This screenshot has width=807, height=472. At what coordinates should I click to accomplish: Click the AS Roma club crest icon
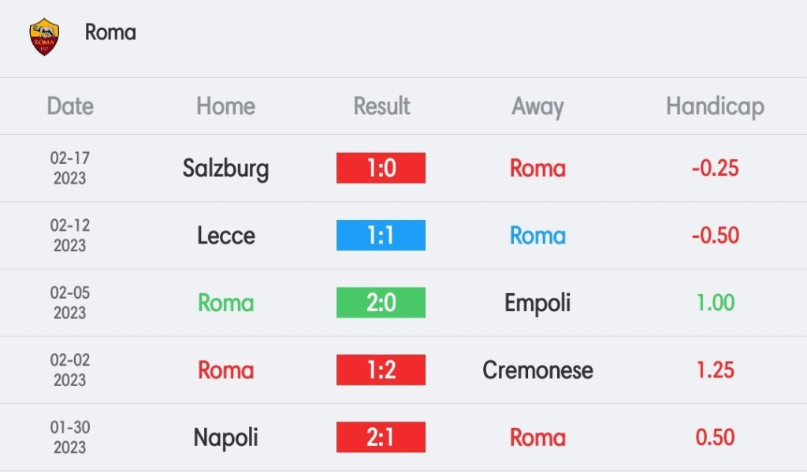pos(44,36)
